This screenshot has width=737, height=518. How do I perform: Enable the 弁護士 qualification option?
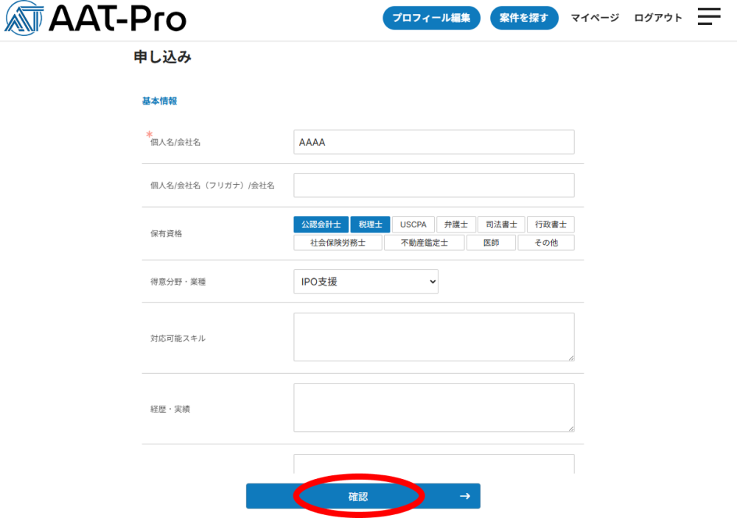455,225
